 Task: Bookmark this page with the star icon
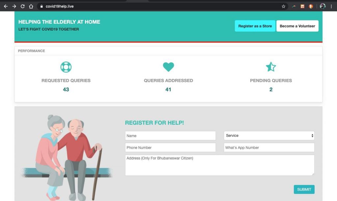(283, 6)
